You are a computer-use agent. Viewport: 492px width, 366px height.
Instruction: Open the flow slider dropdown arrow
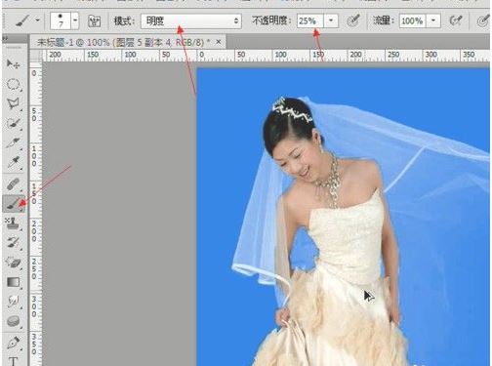coord(433,21)
